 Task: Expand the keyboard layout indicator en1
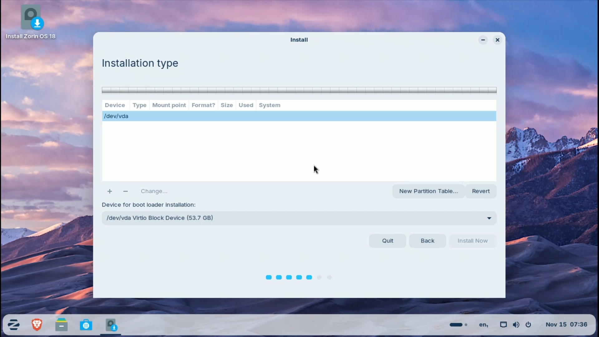point(483,325)
